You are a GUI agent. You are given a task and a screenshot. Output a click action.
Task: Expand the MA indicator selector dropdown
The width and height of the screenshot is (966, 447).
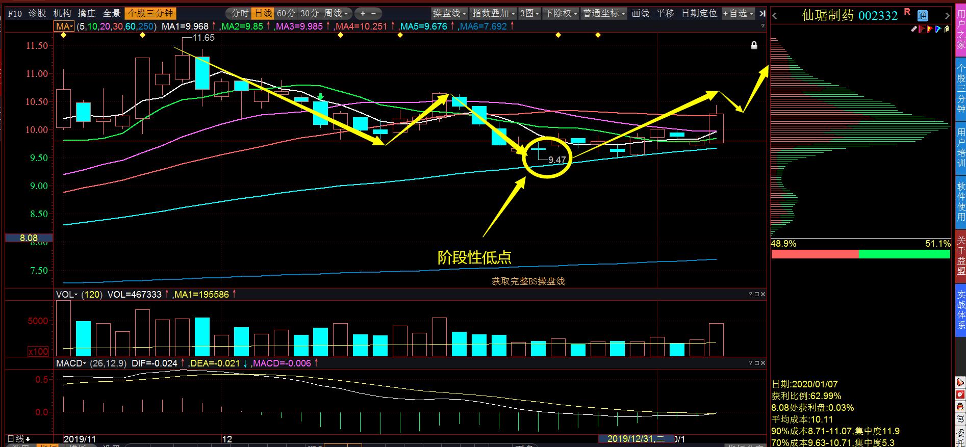(64, 26)
